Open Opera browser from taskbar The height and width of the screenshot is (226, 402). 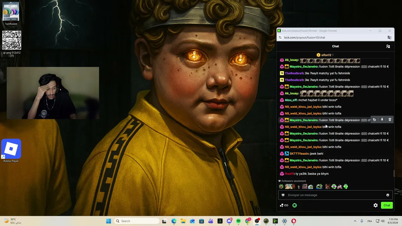294,221
